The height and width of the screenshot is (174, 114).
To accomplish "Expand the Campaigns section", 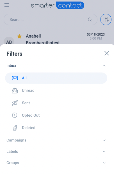I will click(x=56, y=140).
